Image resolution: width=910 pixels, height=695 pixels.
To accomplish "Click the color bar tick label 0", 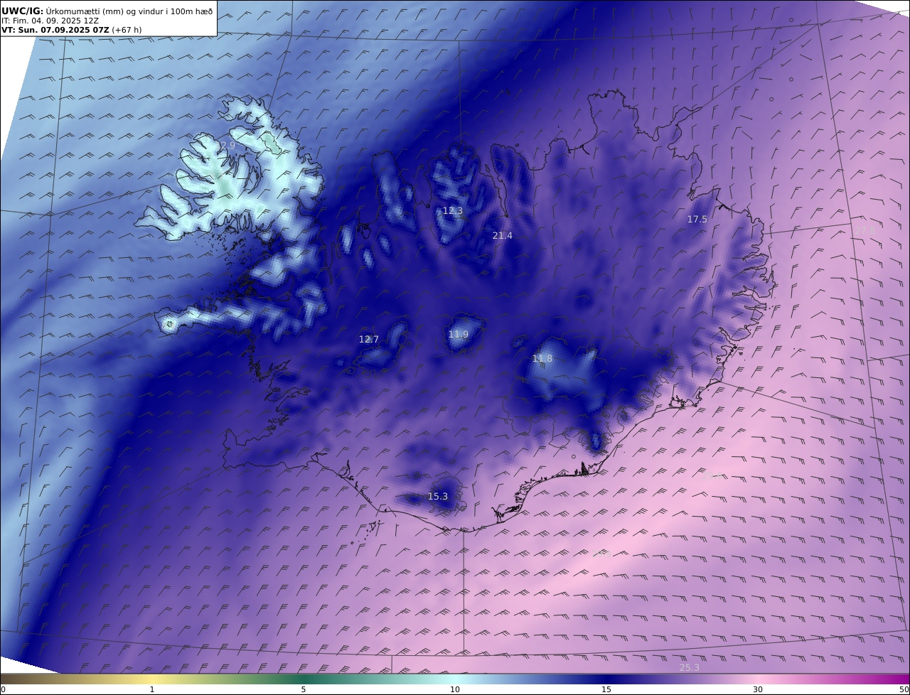I will (3, 689).
